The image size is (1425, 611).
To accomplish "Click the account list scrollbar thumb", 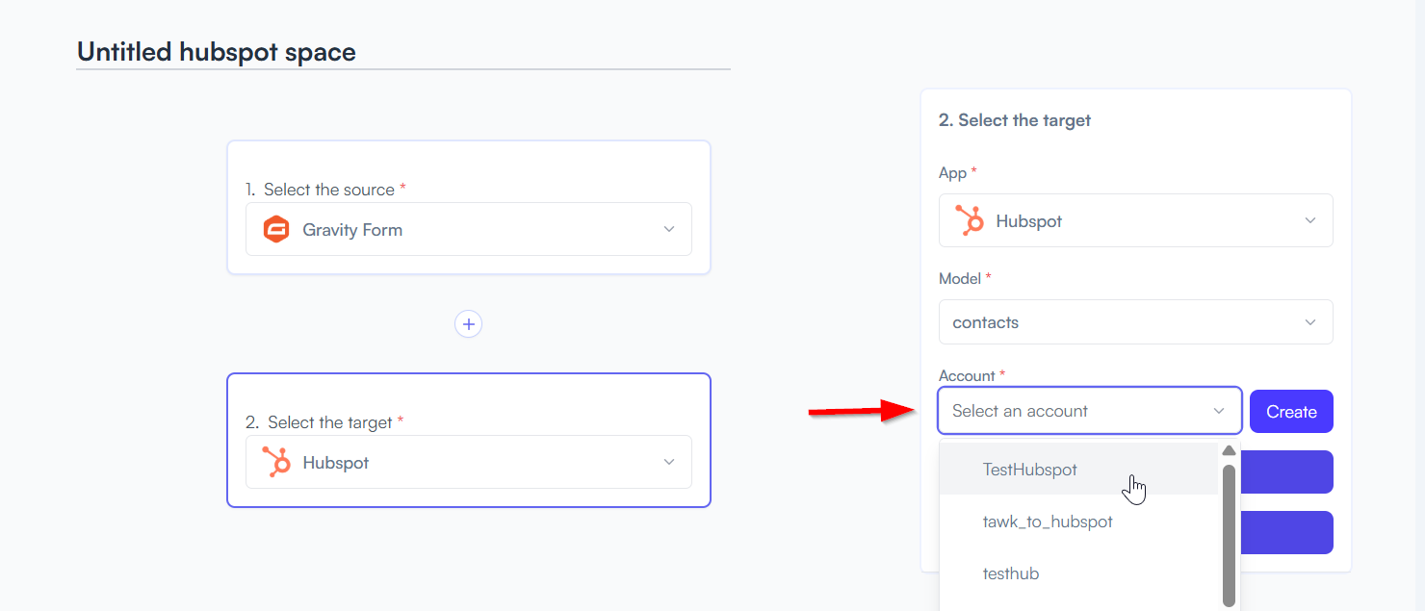I will pos(1229,534).
